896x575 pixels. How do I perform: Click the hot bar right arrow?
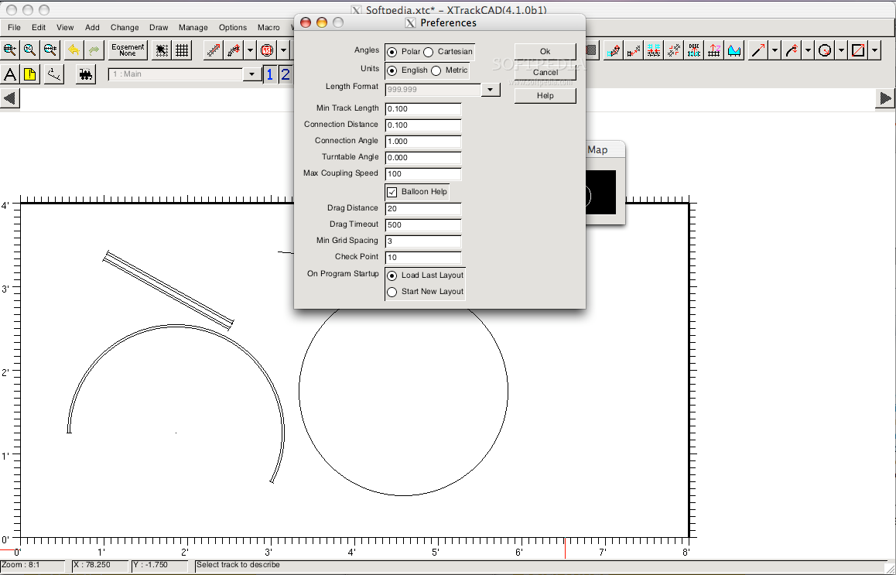[885, 98]
